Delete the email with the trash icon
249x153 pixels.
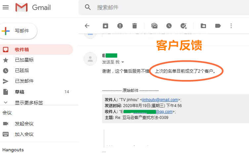point(135,26)
